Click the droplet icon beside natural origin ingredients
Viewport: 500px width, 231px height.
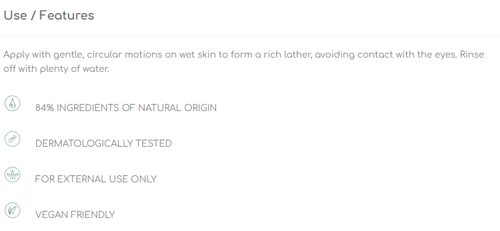pyautogui.click(x=12, y=103)
